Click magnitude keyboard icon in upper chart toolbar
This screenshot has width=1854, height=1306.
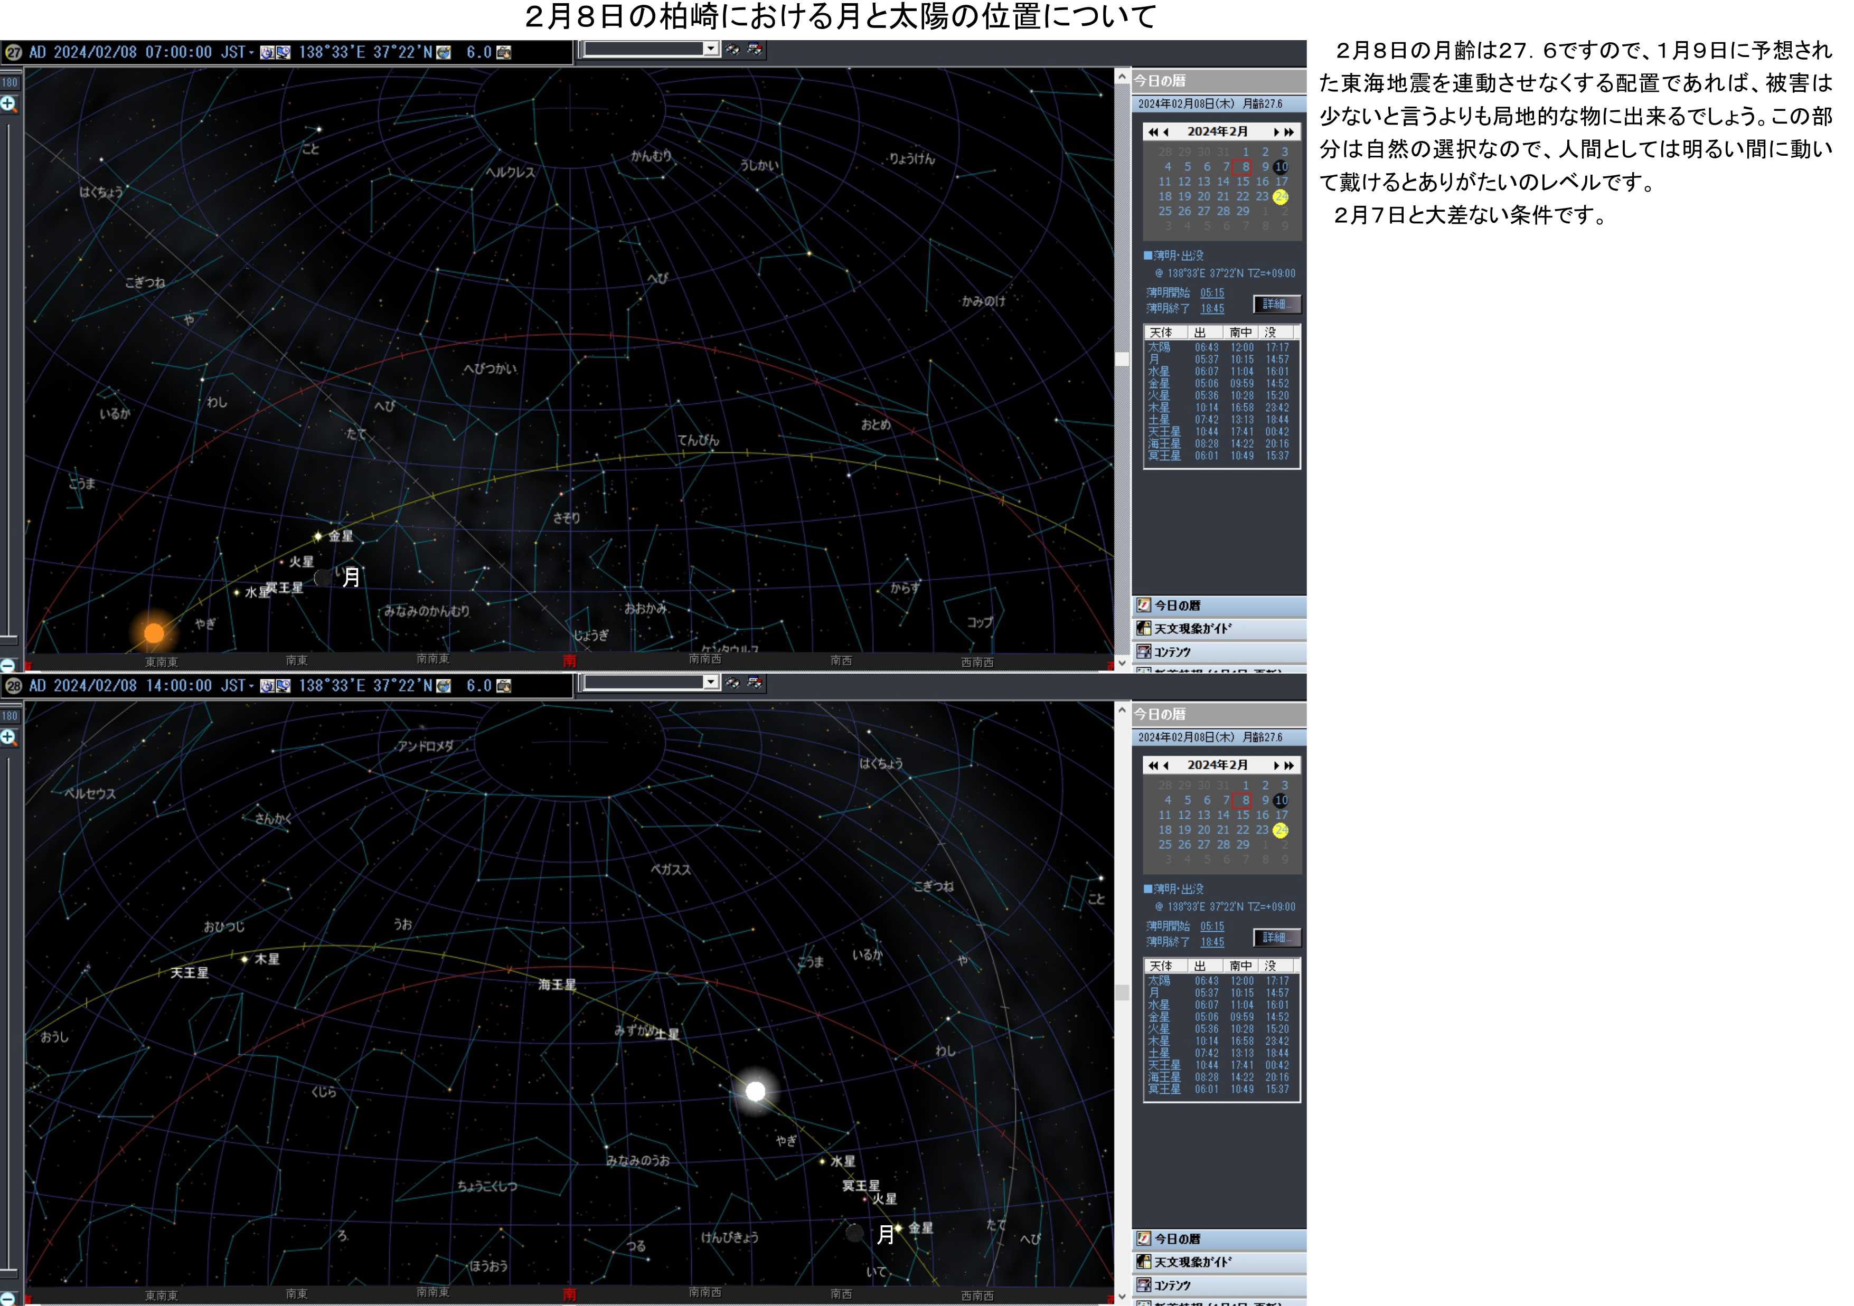click(504, 52)
